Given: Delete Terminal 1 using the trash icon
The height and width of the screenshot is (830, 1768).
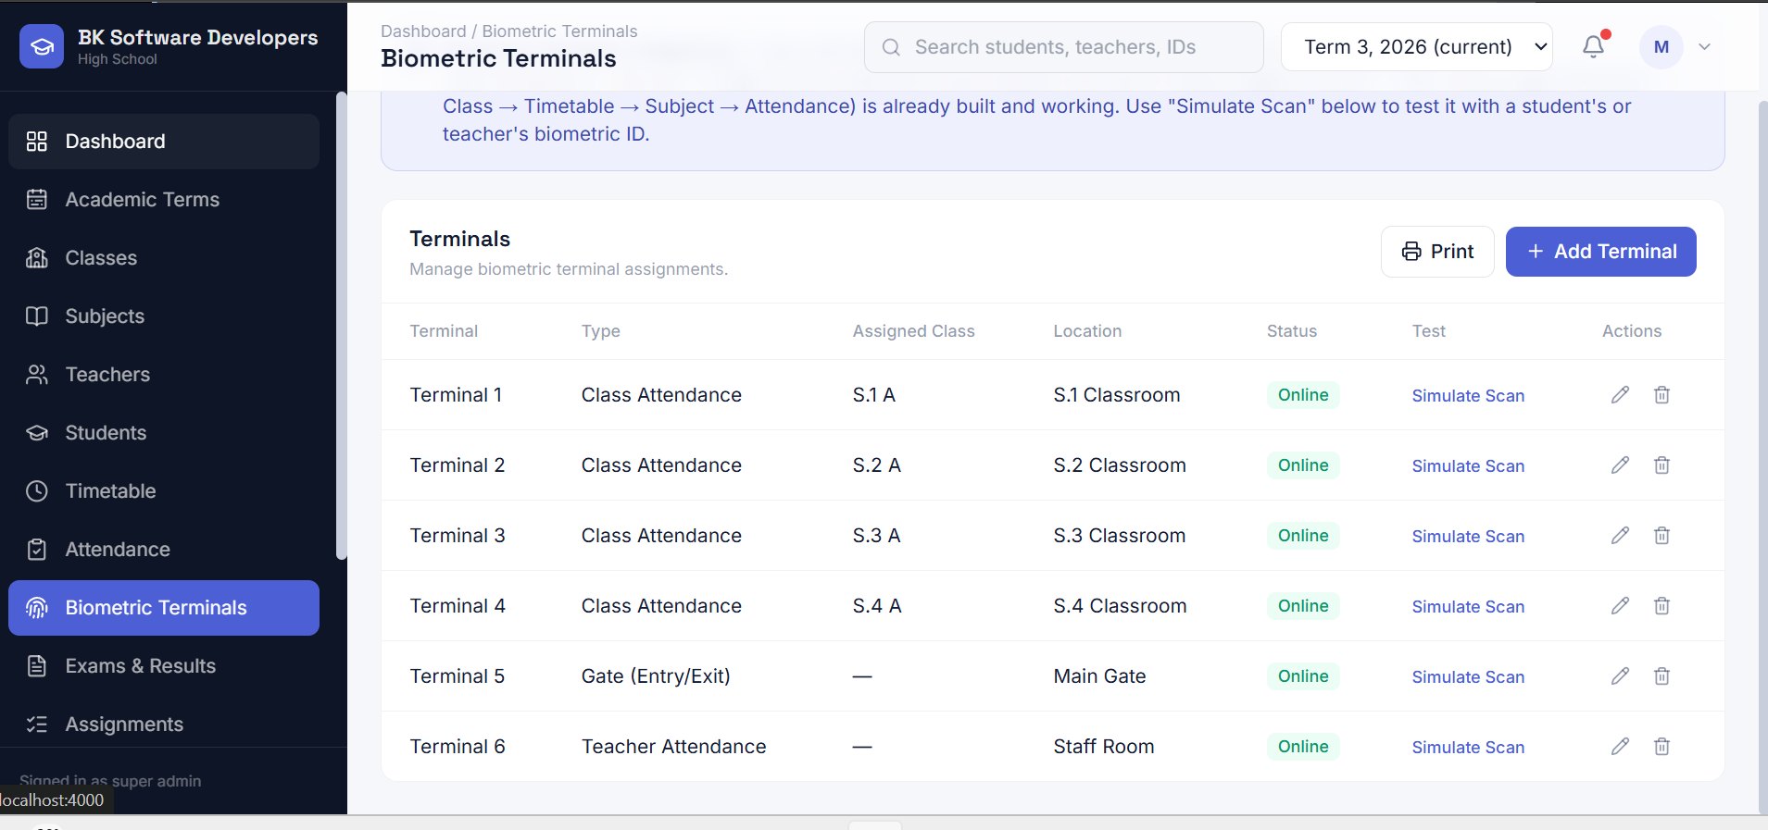Looking at the screenshot, I should click(x=1662, y=395).
